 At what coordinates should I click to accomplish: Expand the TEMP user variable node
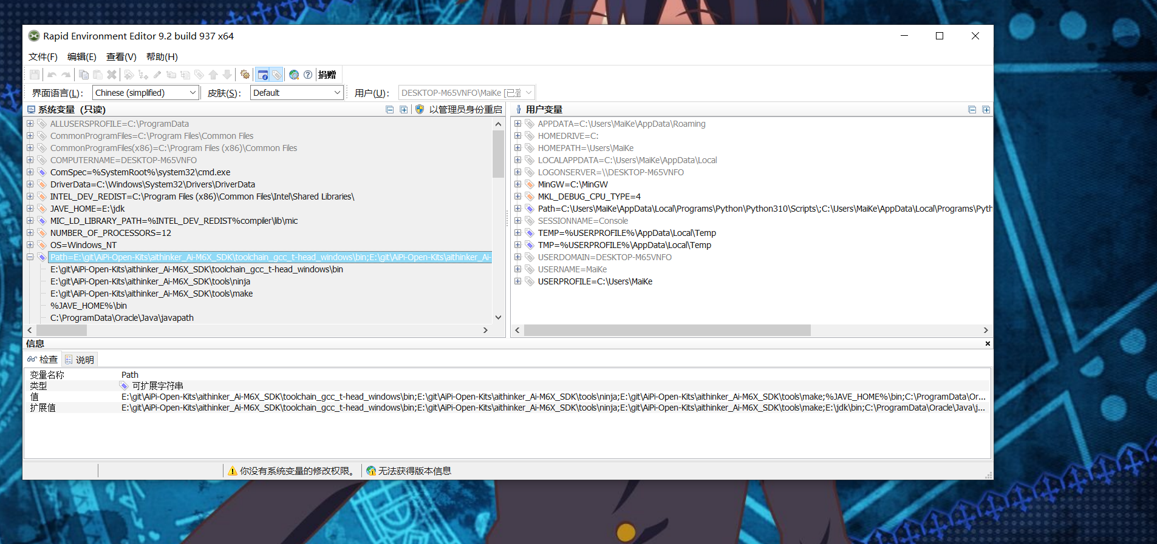pyautogui.click(x=517, y=233)
